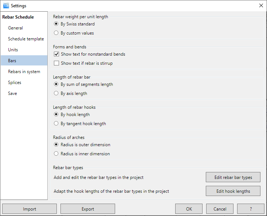
Task: Close the Settings dialog window
Action: pyautogui.click(x=261, y=5)
